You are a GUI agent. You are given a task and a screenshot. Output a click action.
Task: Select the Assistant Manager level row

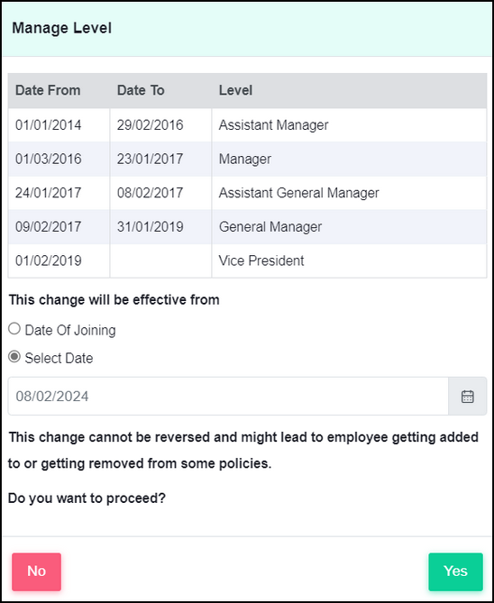[247, 125]
